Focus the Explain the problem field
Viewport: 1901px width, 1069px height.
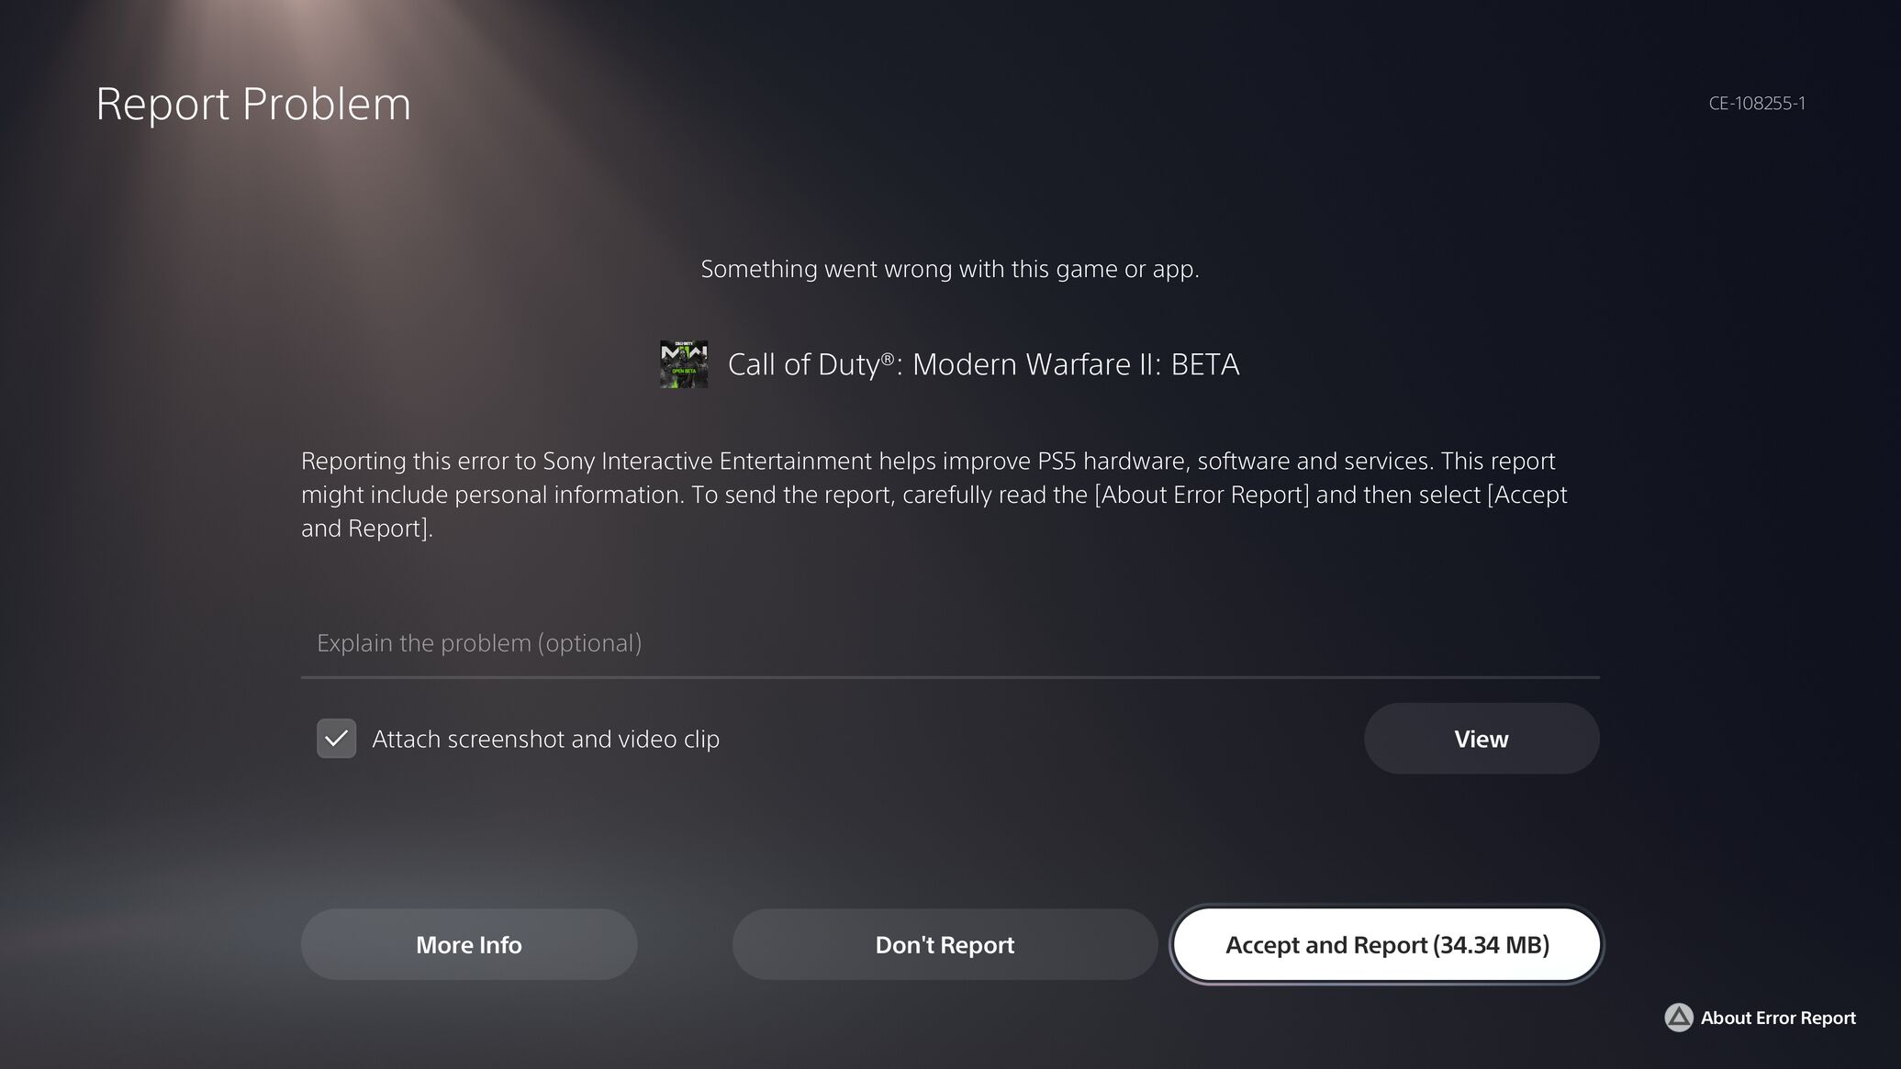coord(950,643)
